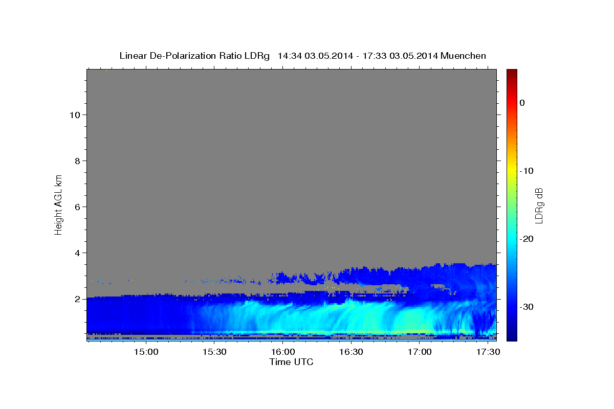The height and width of the screenshot is (409, 614).
Task: Select the 'Muenchen' station name in title
Action: [463, 56]
